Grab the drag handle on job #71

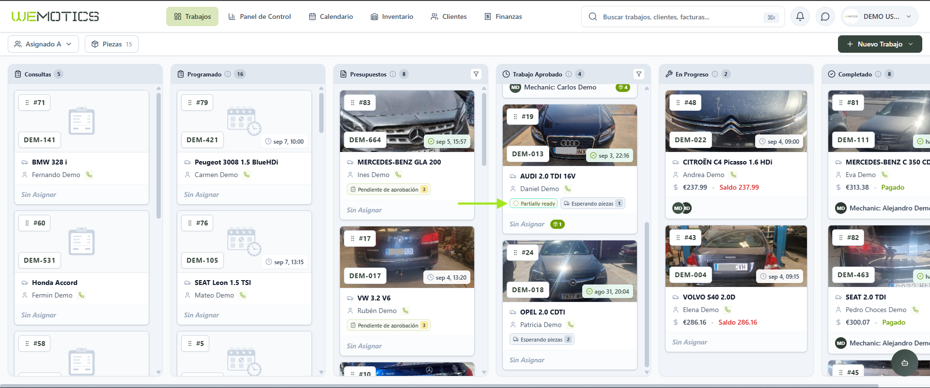[x=27, y=103]
